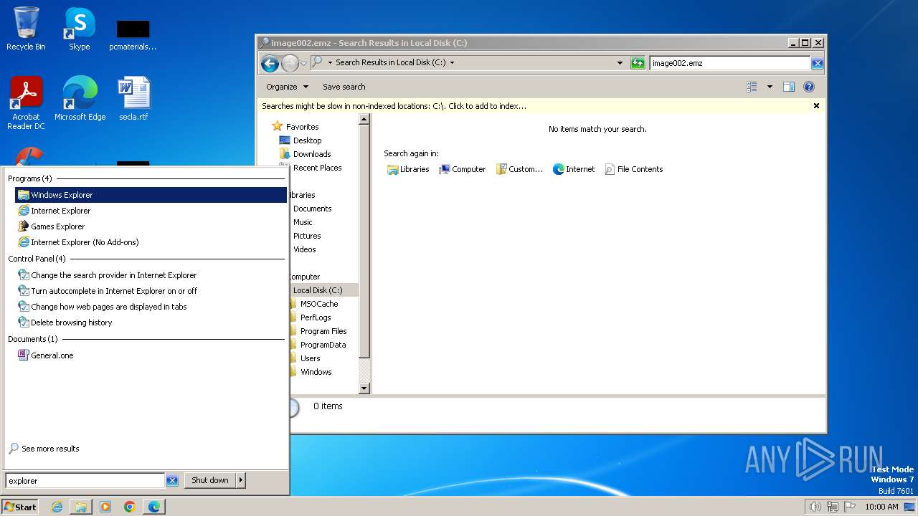Clear the Start menu search box
Screen dimensions: 918x516
[x=172, y=481]
